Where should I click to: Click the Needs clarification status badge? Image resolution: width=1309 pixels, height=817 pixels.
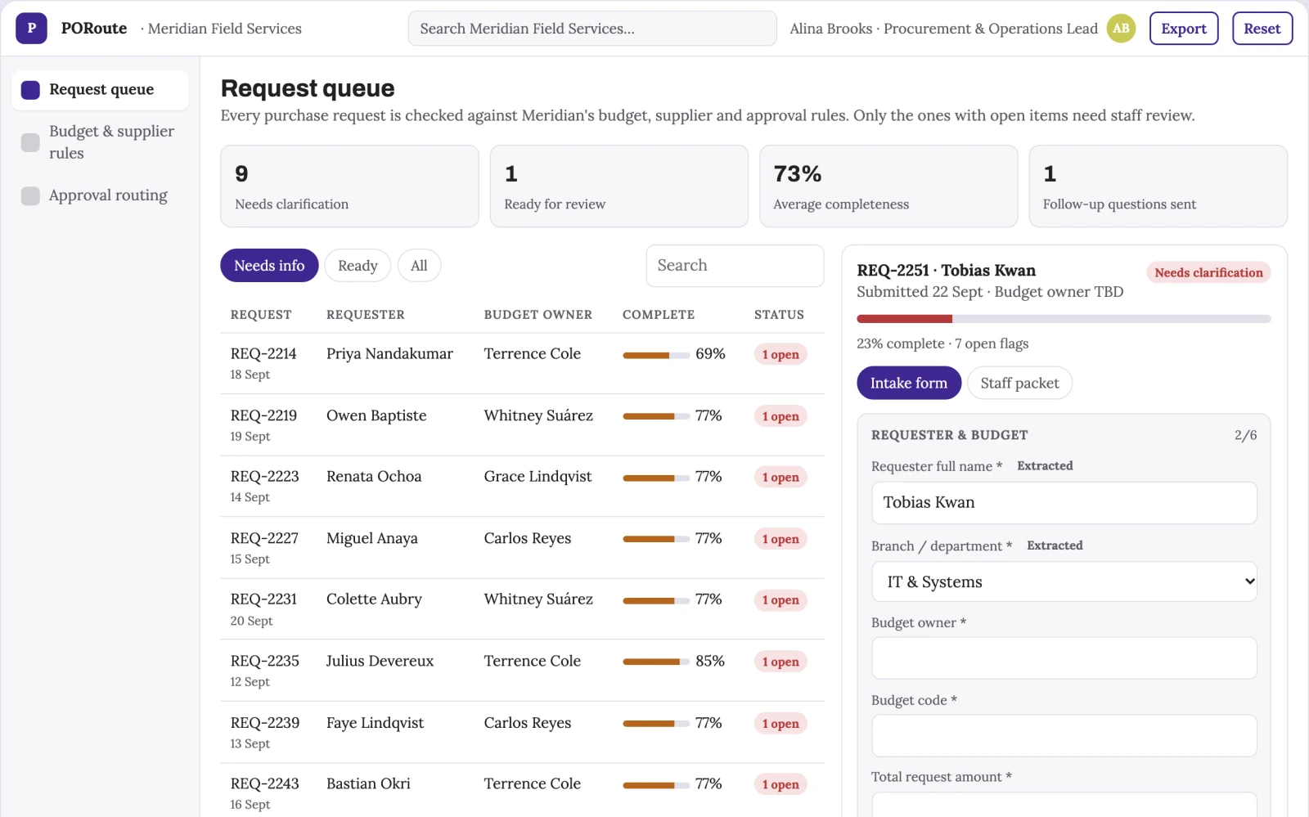point(1208,273)
